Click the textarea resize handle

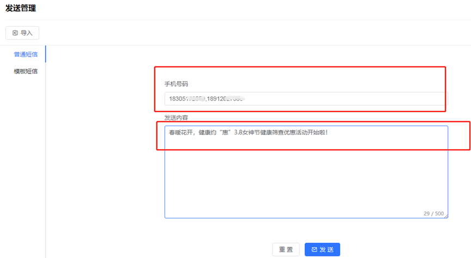pyautogui.click(x=446, y=216)
